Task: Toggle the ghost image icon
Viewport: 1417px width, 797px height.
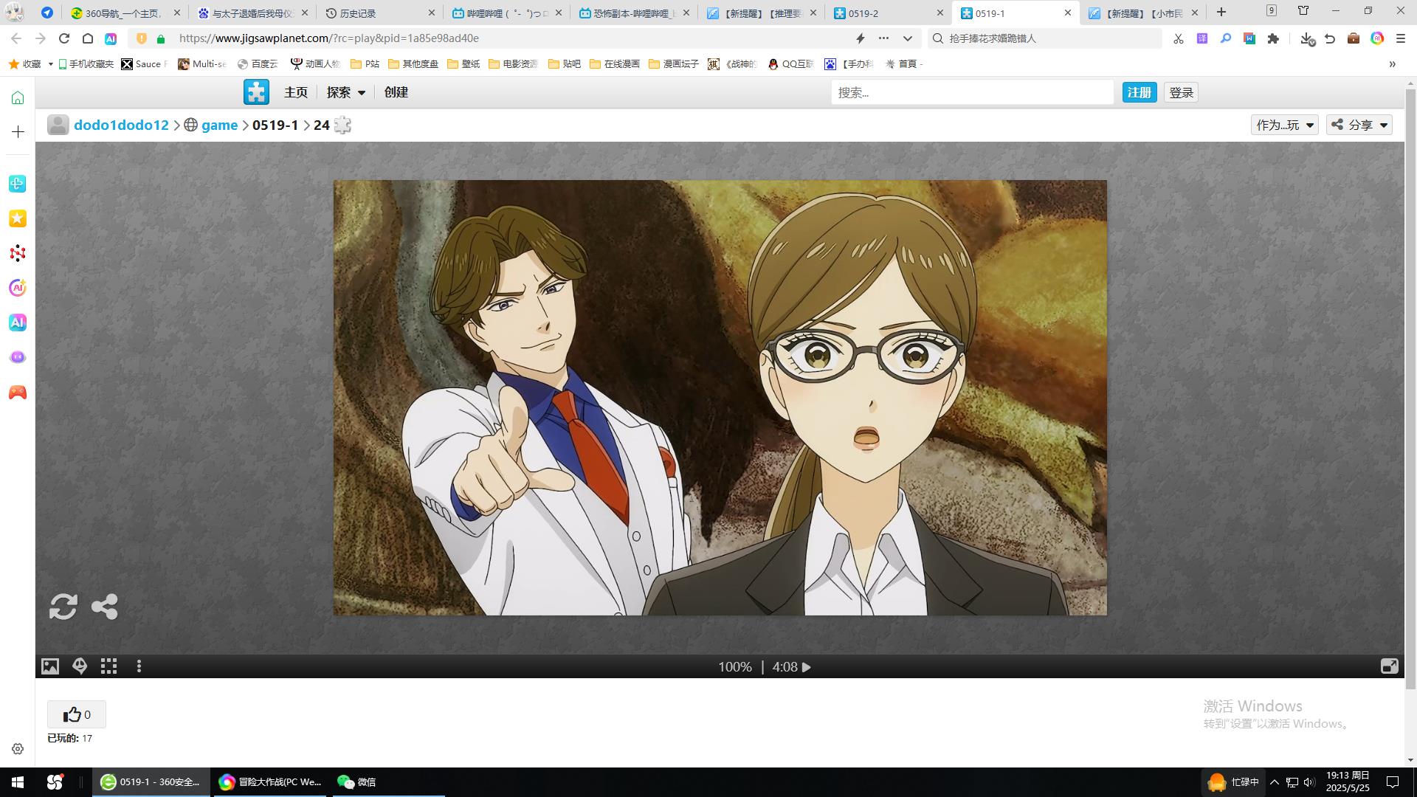Action: 80,666
